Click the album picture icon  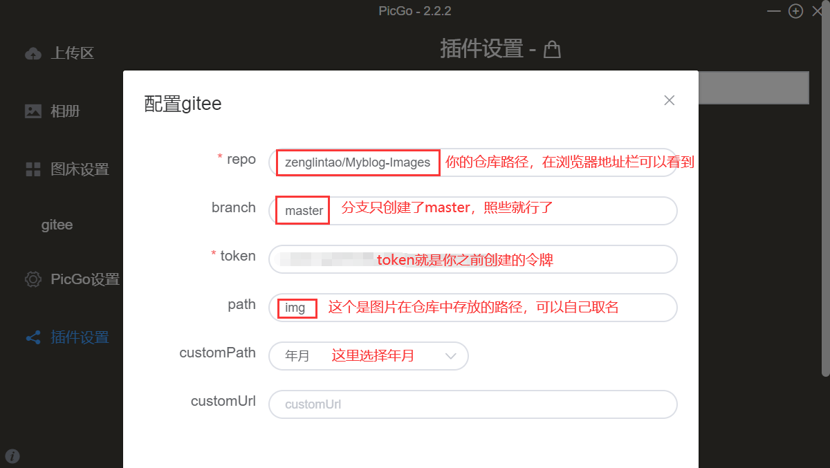pyautogui.click(x=33, y=111)
